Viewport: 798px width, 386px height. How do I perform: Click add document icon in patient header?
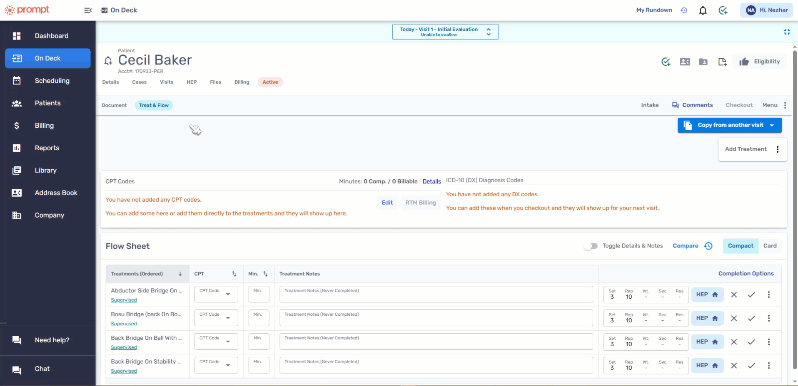tap(723, 62)
